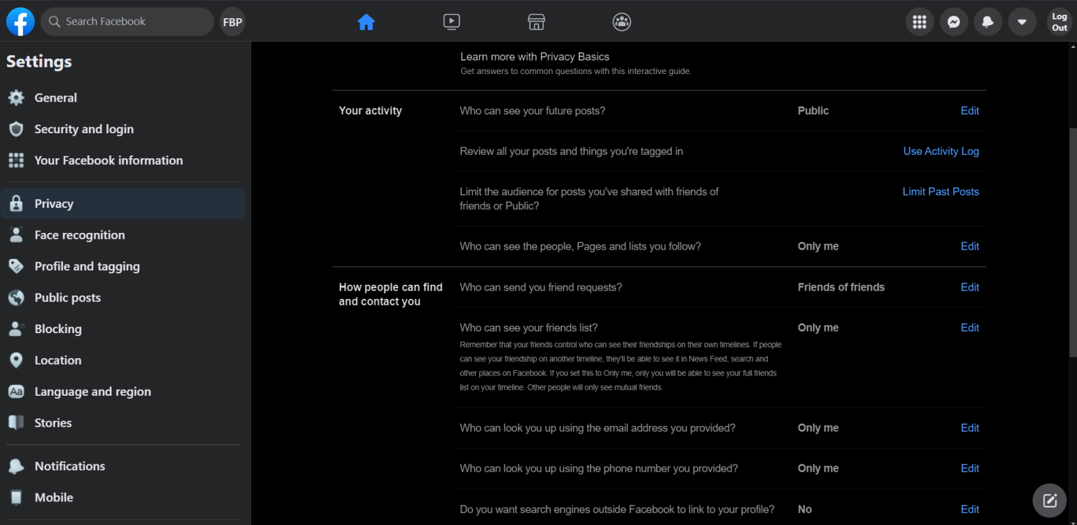The width and height of the screenshot is (1077, 525).
Task: Edit who sees people, Pages, lists you follow
Action: [x=969, y=246]
